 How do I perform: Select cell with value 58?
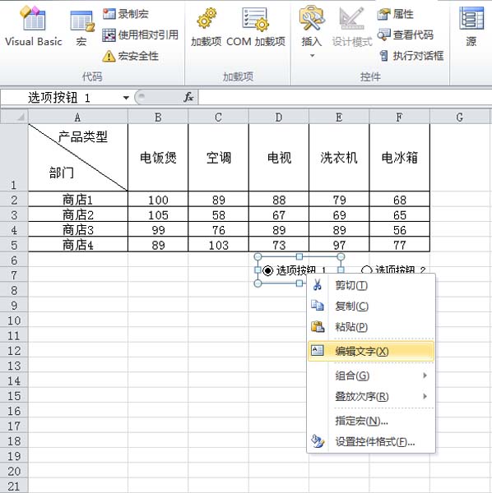click(219, 214)
